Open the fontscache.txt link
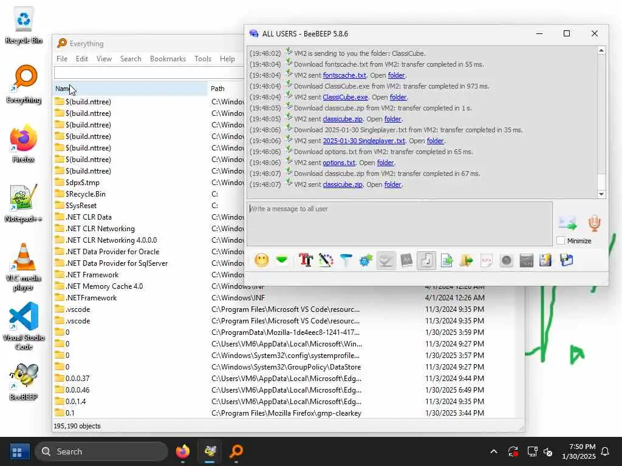Screen dimensions: 622x466 tap(344, 75)
